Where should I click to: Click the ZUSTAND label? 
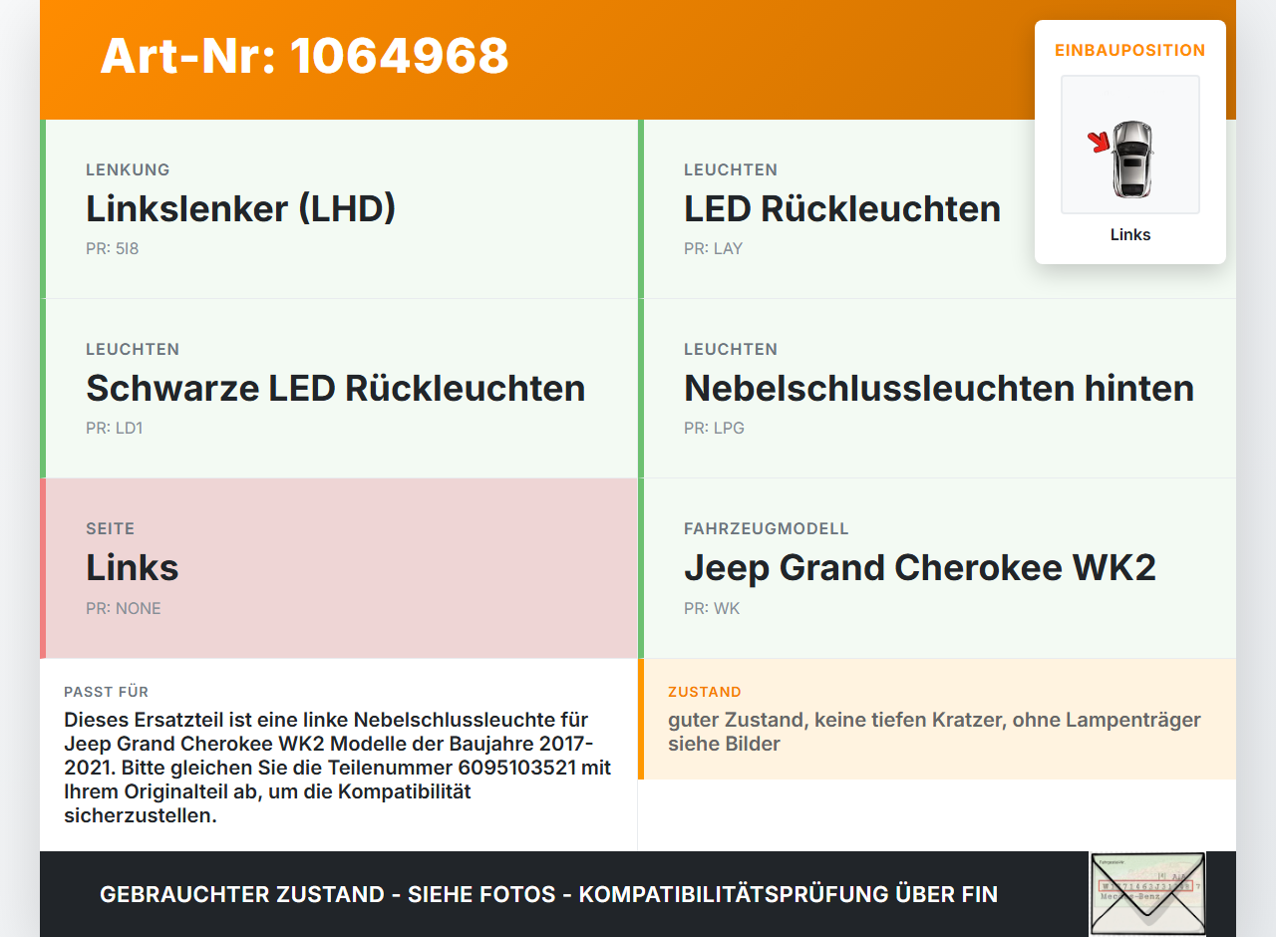click(x=705, y=692)
